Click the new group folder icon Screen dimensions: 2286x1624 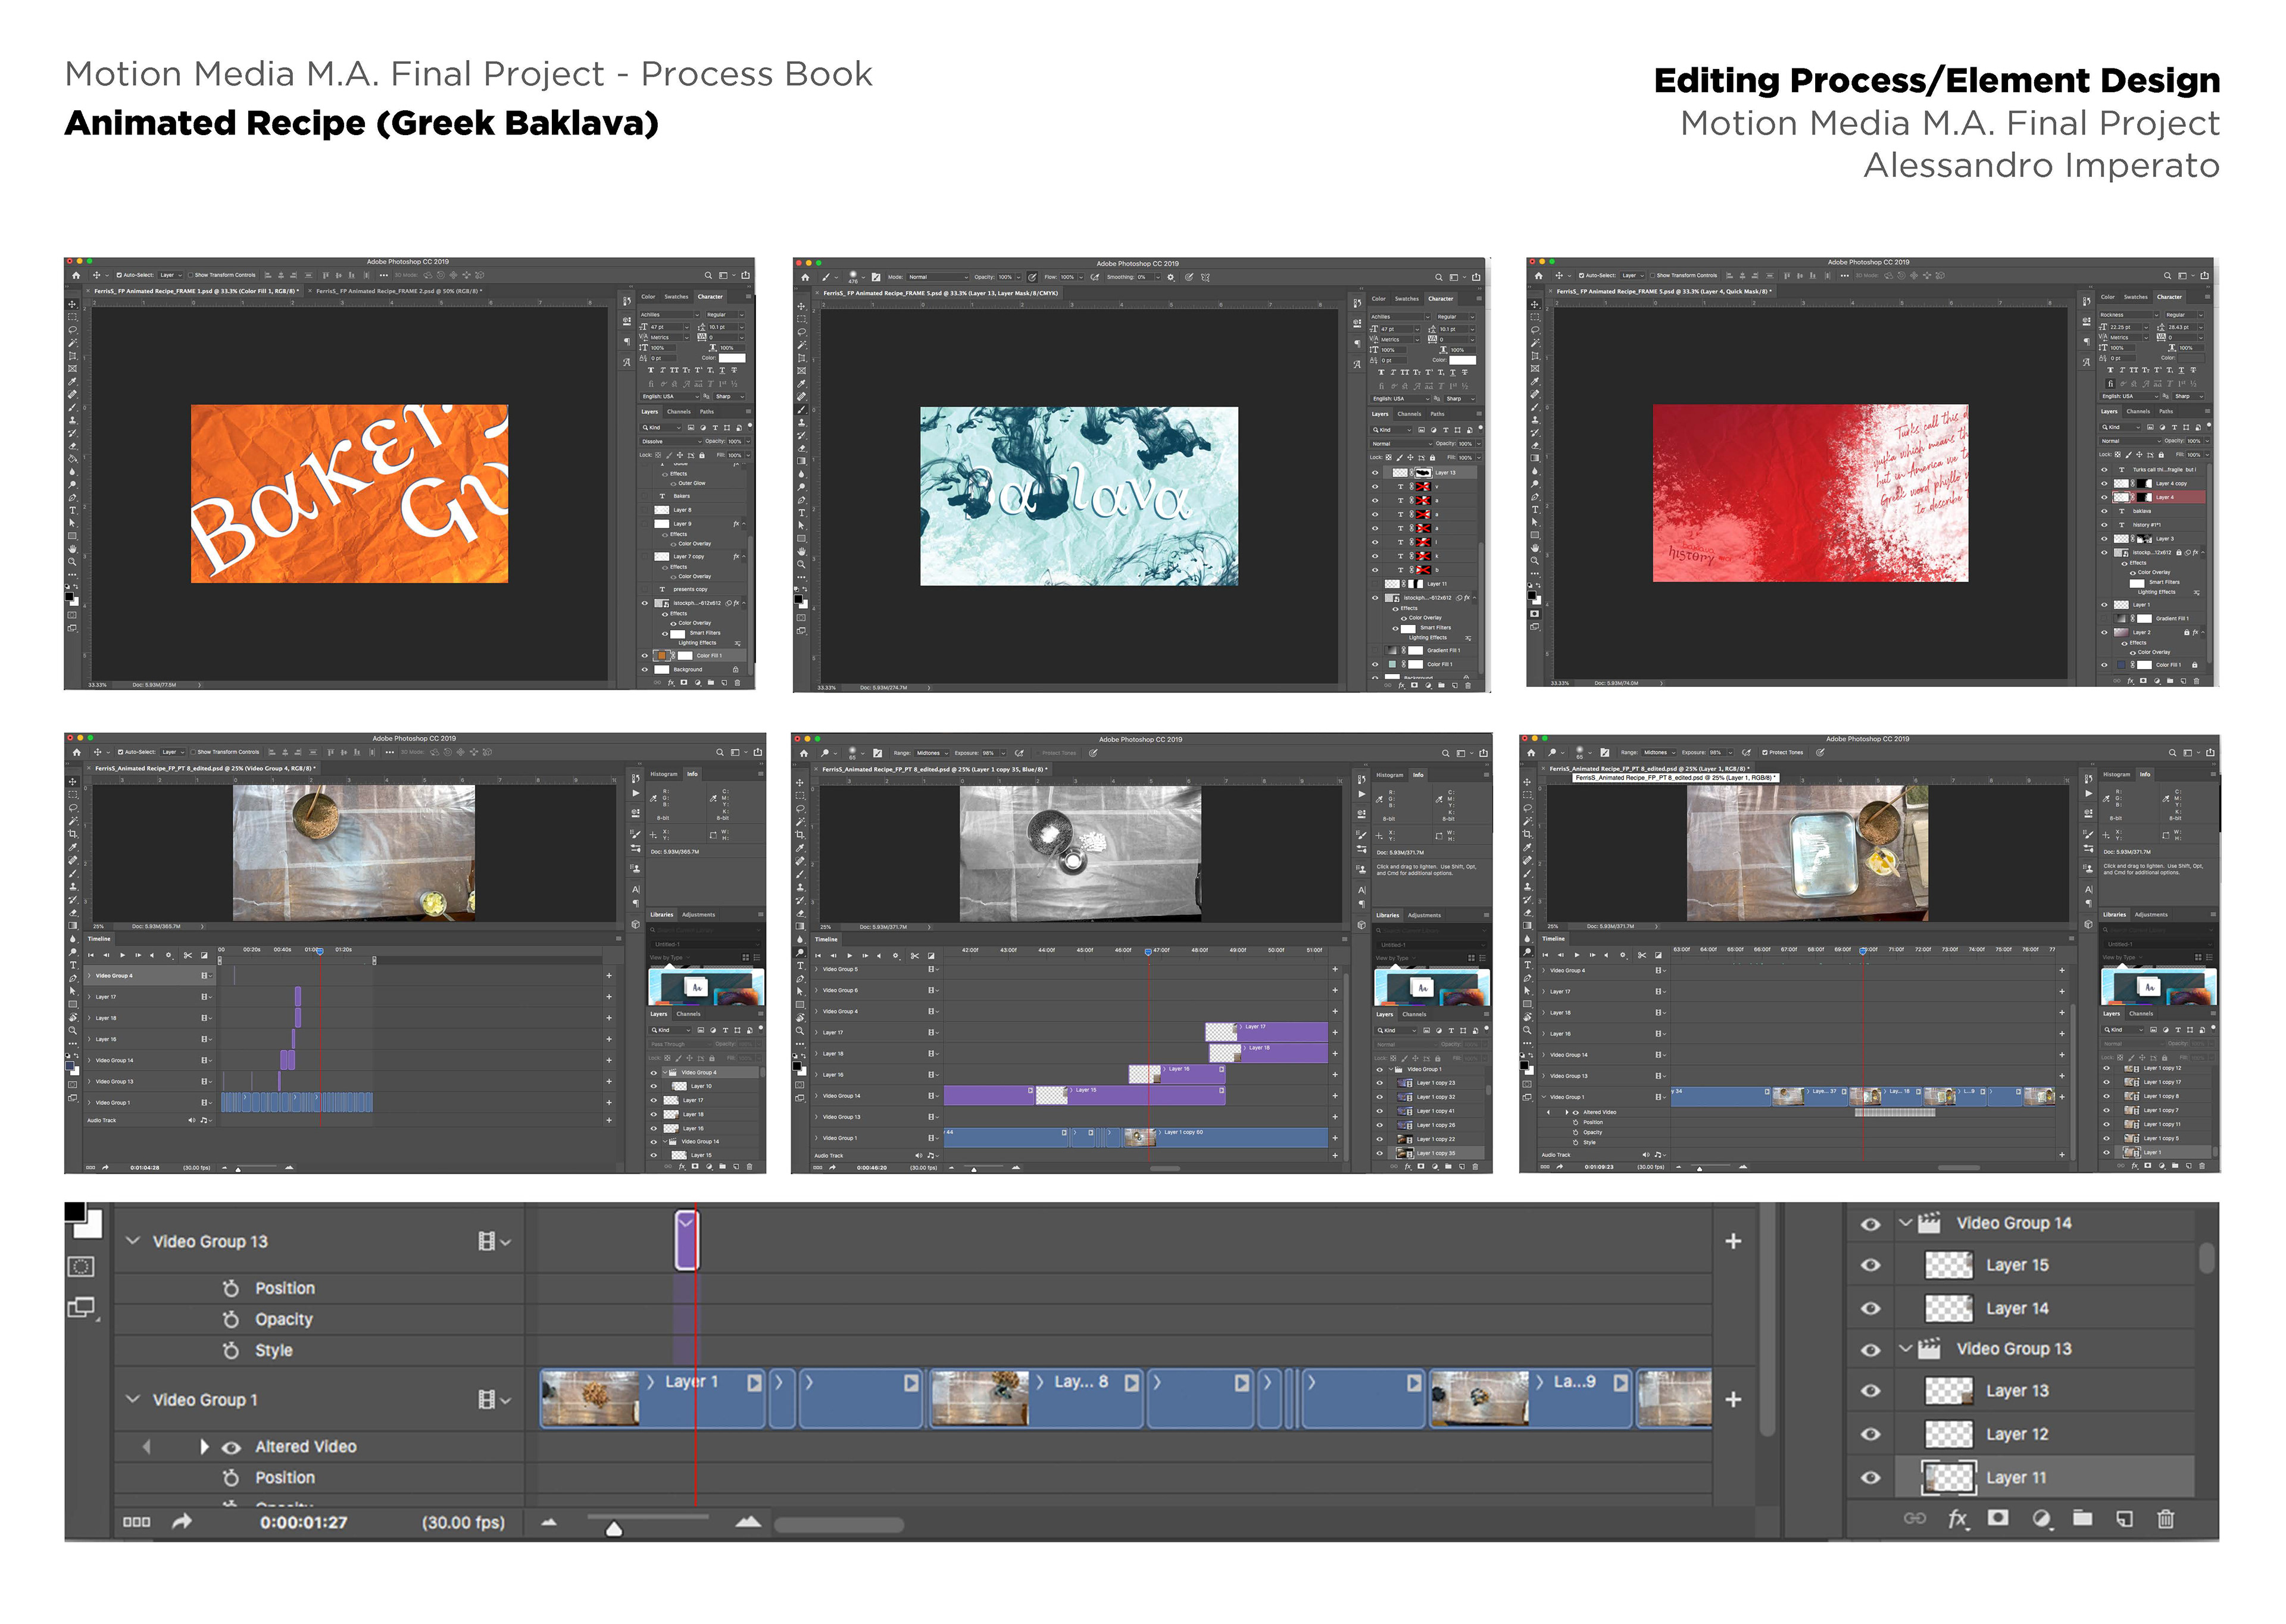point(2082,1519)
